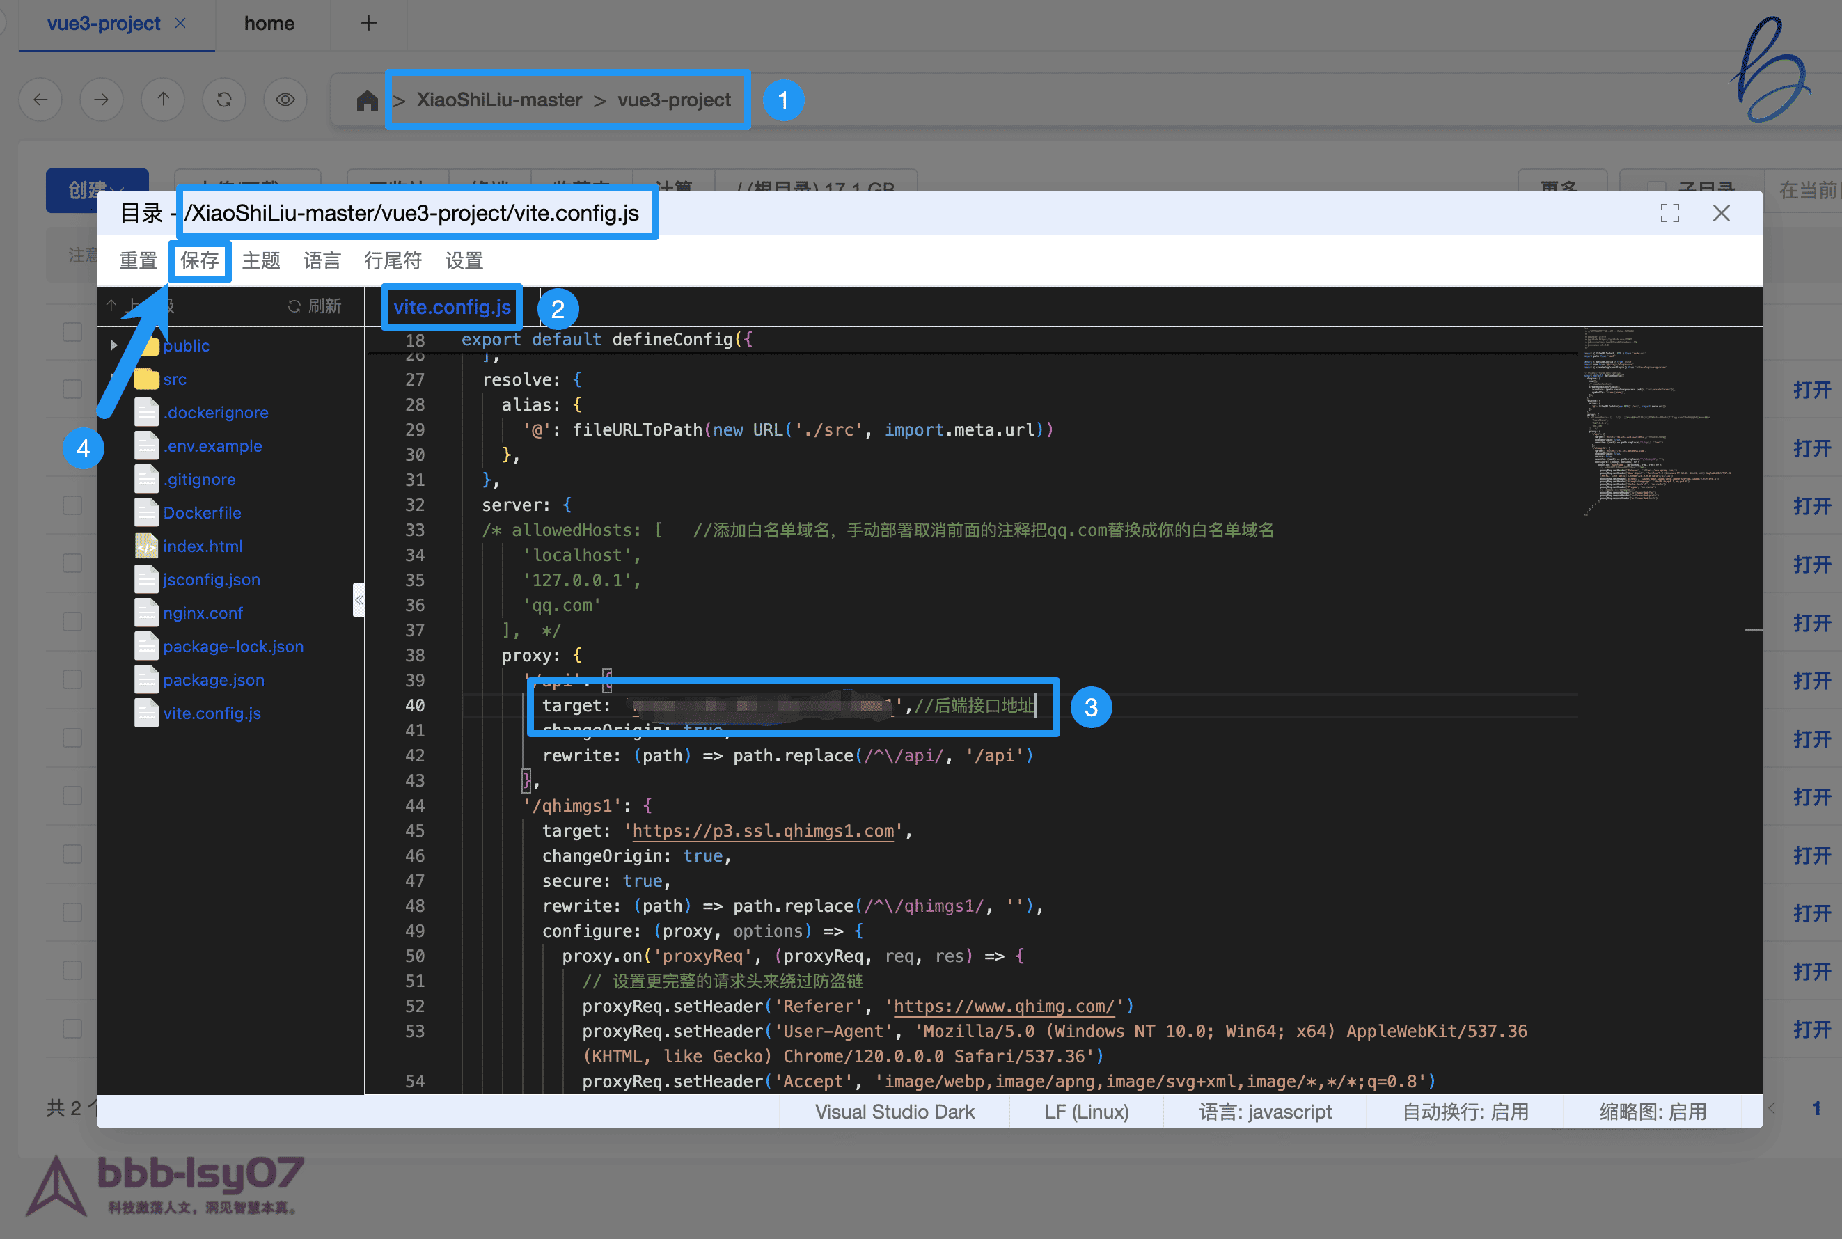Screen dimensions: 1842x1239
Task: Expand the public folder
Action: [115, 345]
